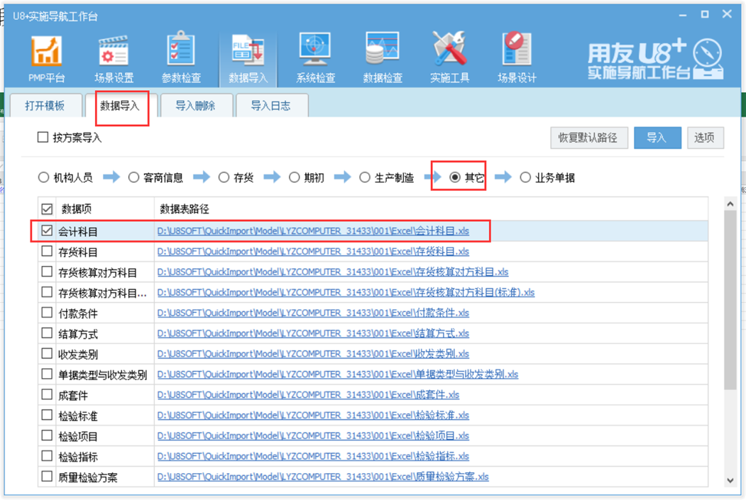Check the 质量检验方案 row checkbox

[47, 476]
